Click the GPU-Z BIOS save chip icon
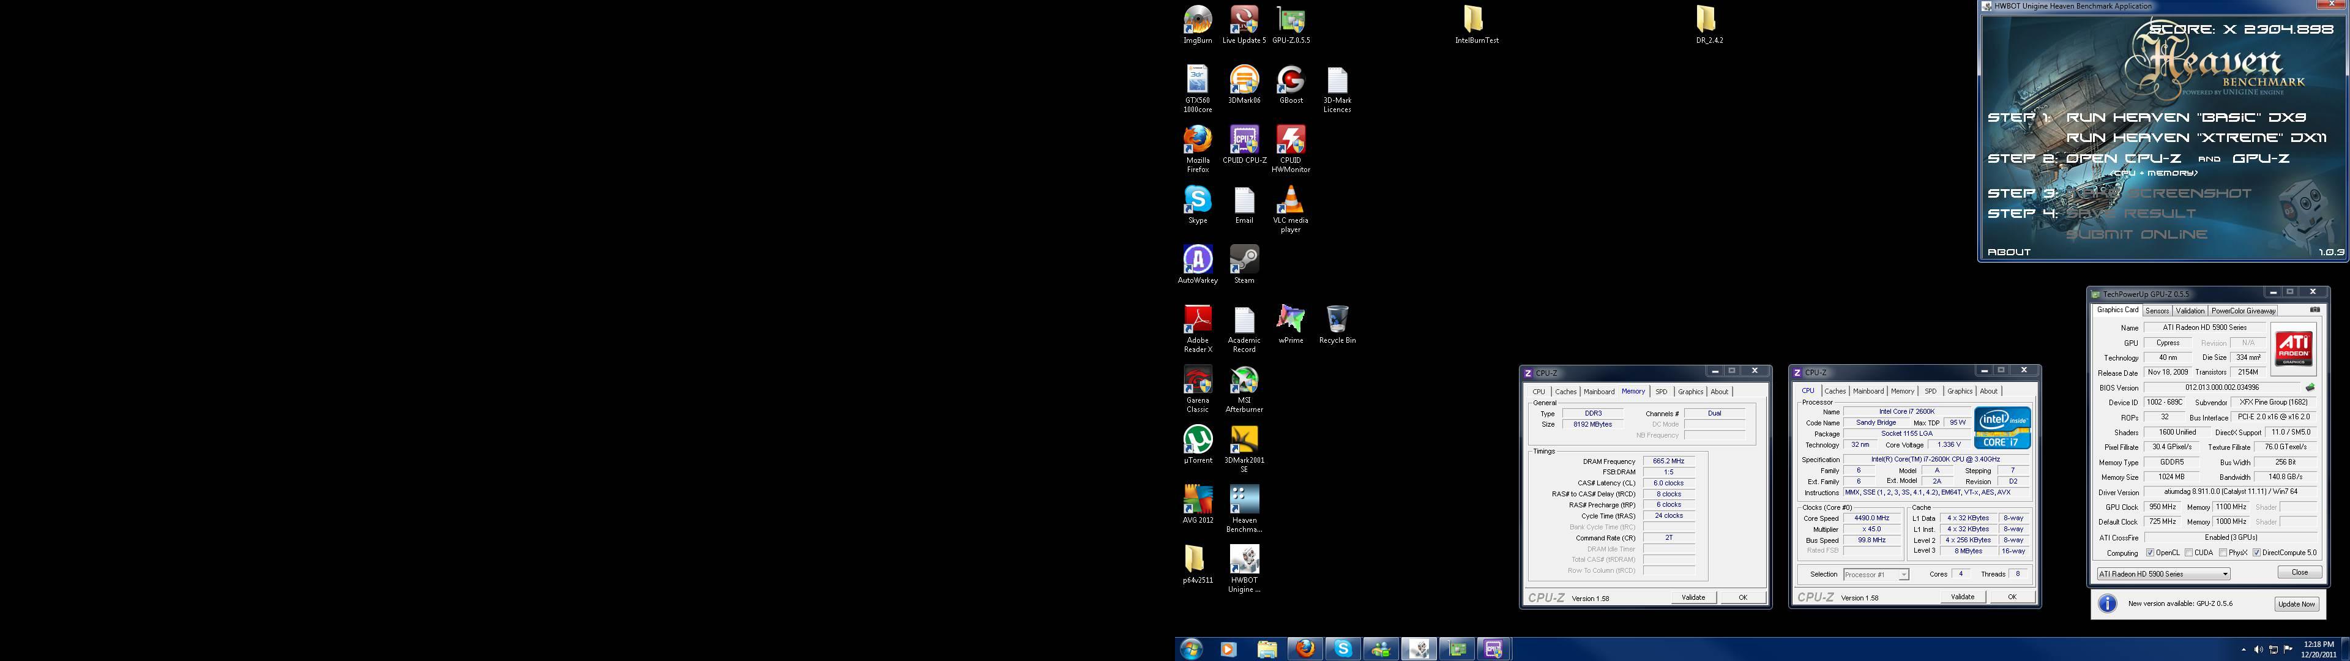 2310,387
